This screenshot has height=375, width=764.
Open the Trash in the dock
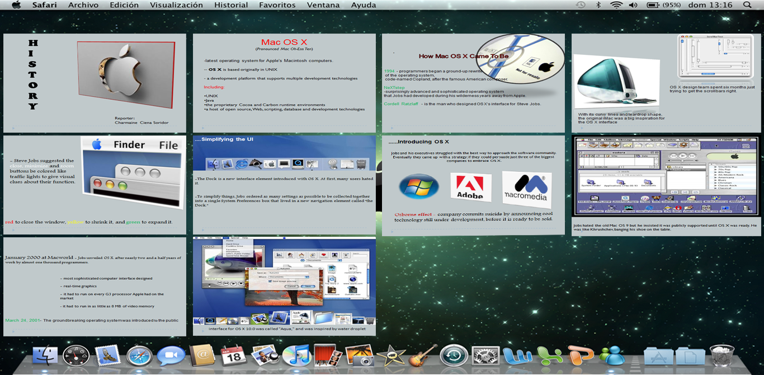(x=721, y=355)
